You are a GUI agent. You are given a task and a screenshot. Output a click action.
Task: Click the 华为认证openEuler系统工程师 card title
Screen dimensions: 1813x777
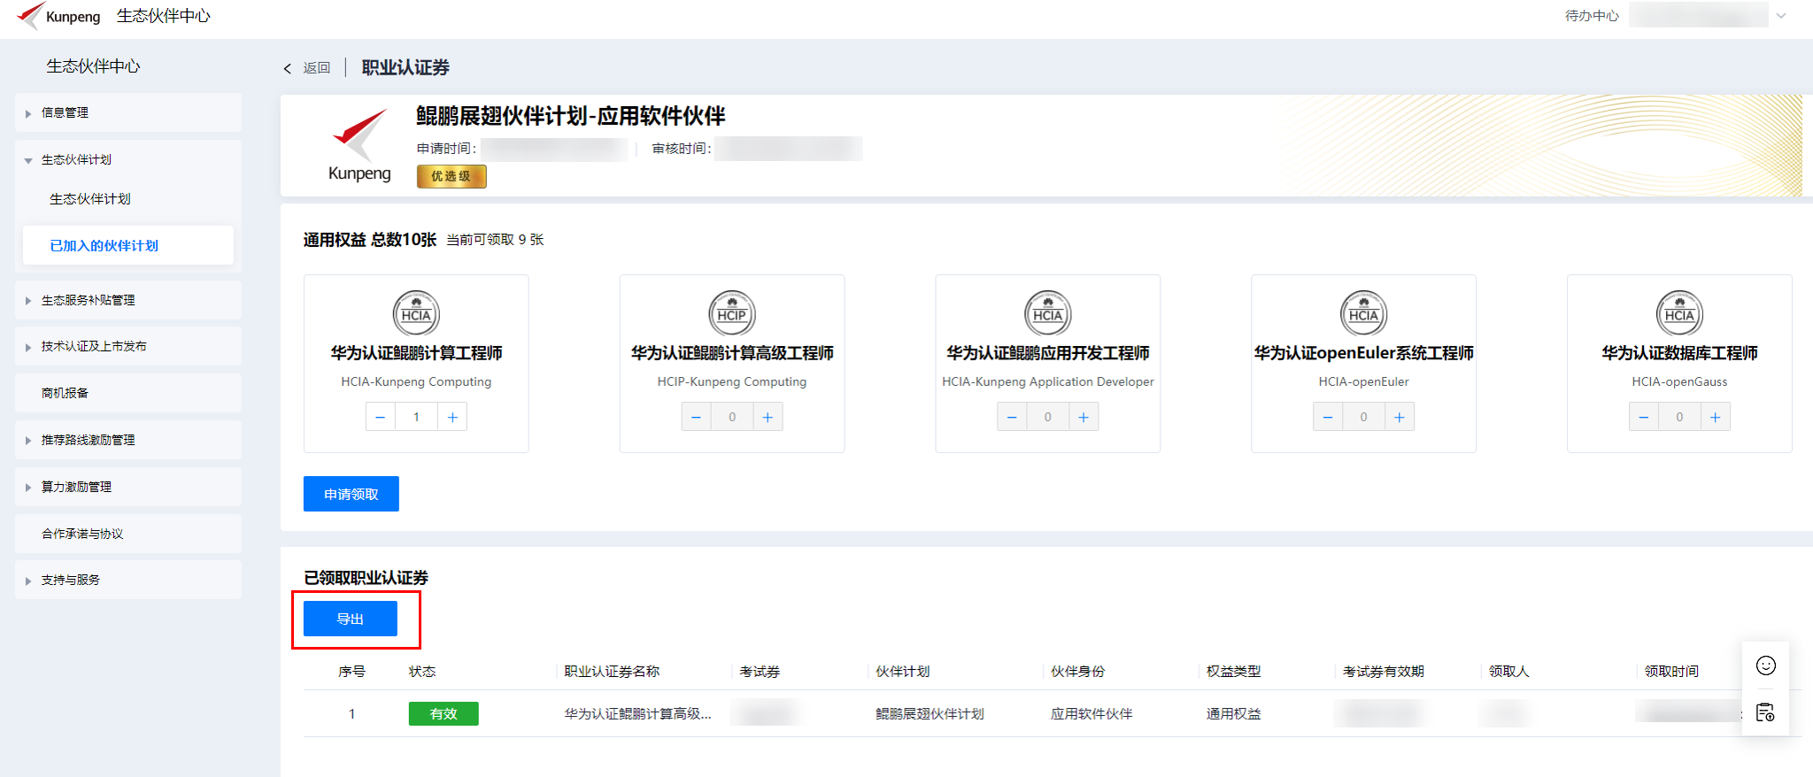(x=1363, y=353)
